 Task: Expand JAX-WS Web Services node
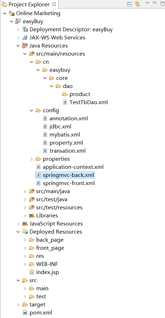(18, 38)
